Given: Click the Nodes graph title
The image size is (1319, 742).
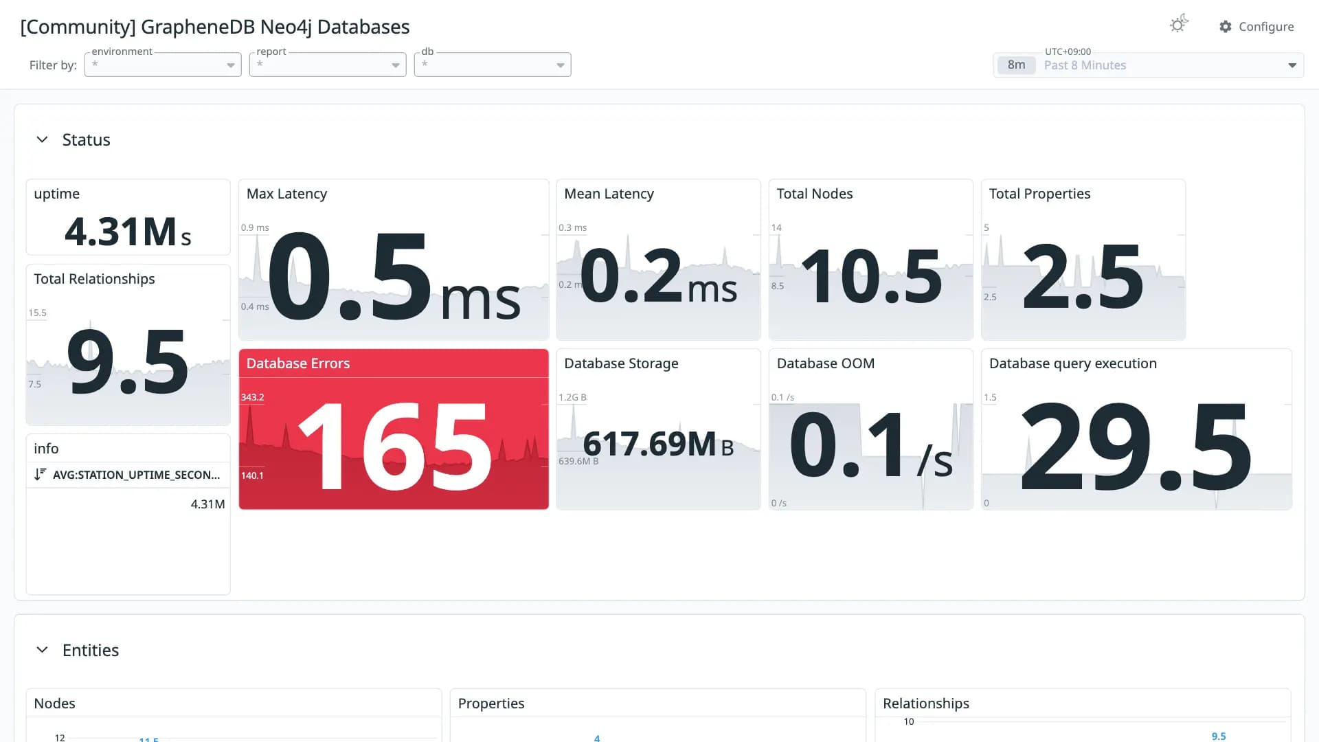Looking at the screenshot, I should click(x=54, y=704).
